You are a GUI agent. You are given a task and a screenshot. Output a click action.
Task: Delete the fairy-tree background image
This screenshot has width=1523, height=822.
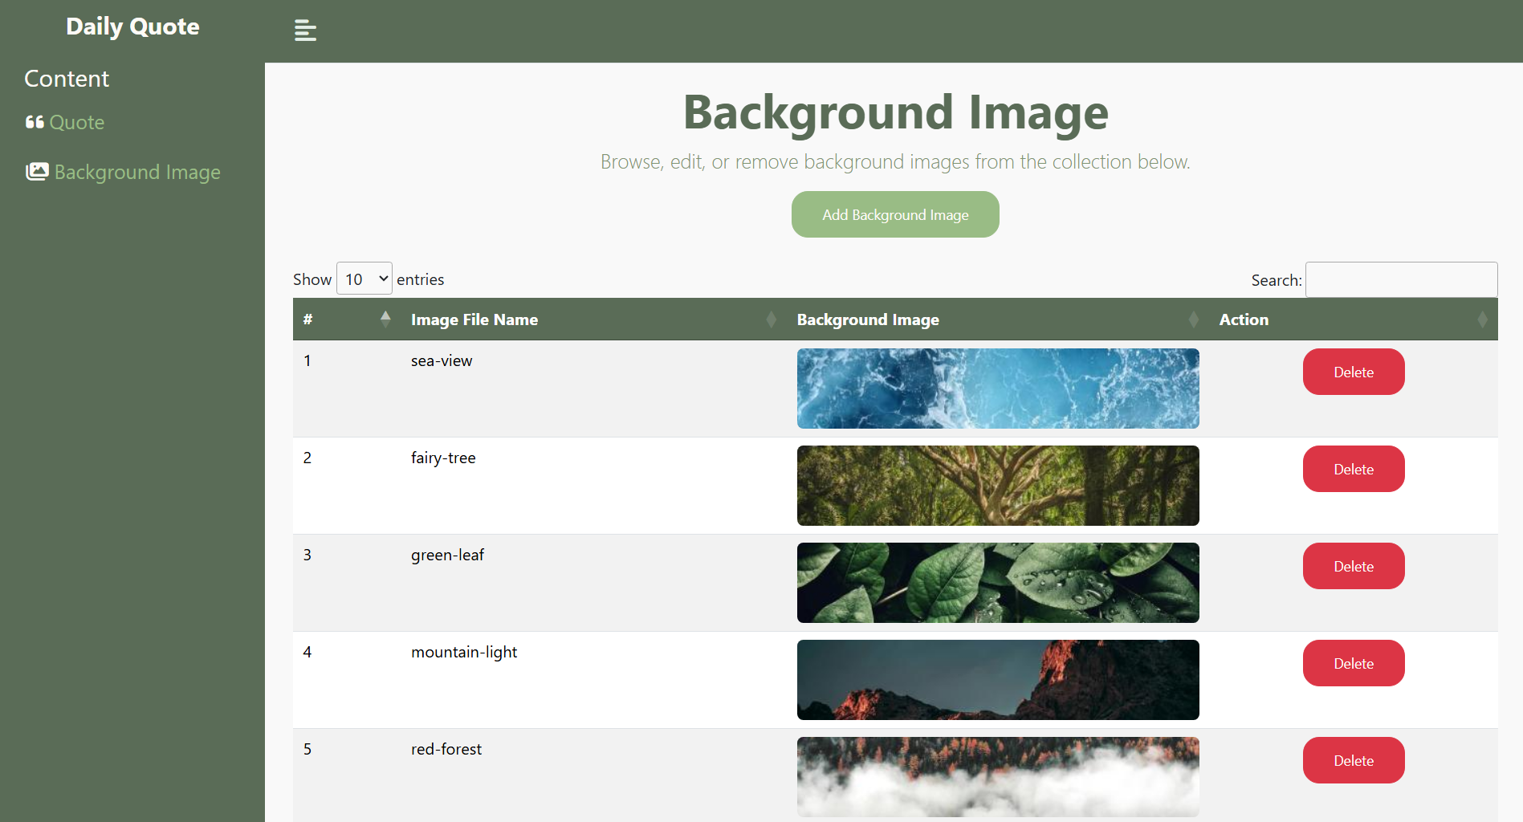click(1353, 468)
